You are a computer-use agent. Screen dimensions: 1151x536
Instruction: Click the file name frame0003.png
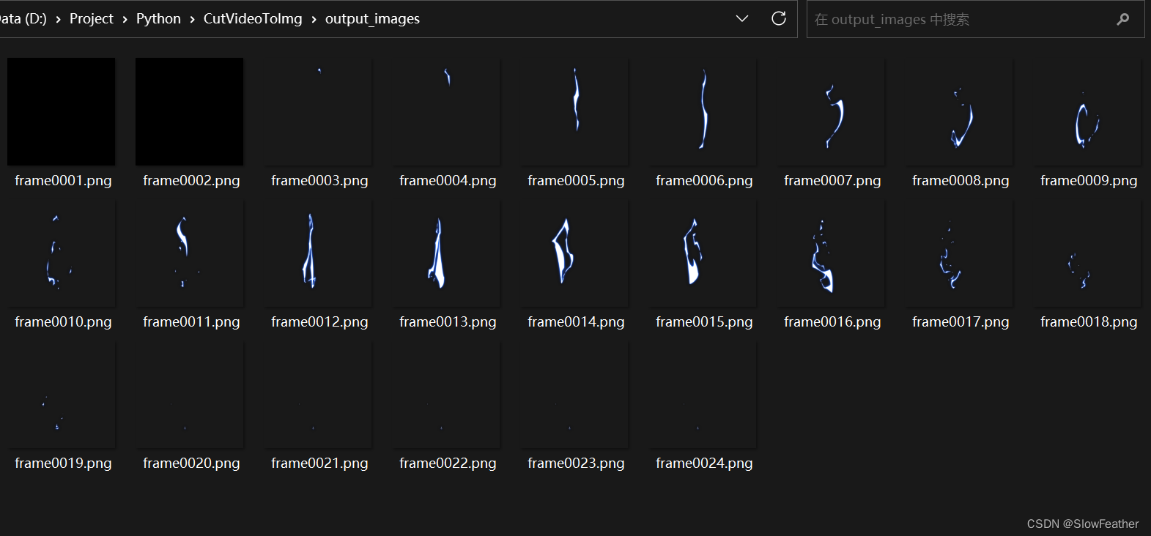coord(319,181)
